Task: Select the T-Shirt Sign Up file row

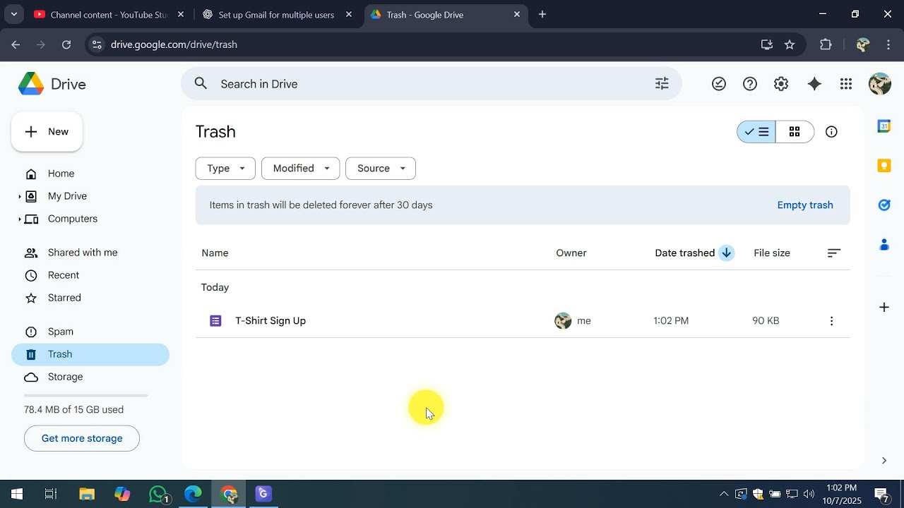Action: (523, 321)
